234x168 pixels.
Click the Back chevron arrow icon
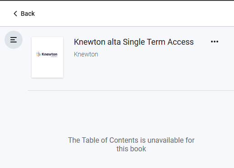15,14
